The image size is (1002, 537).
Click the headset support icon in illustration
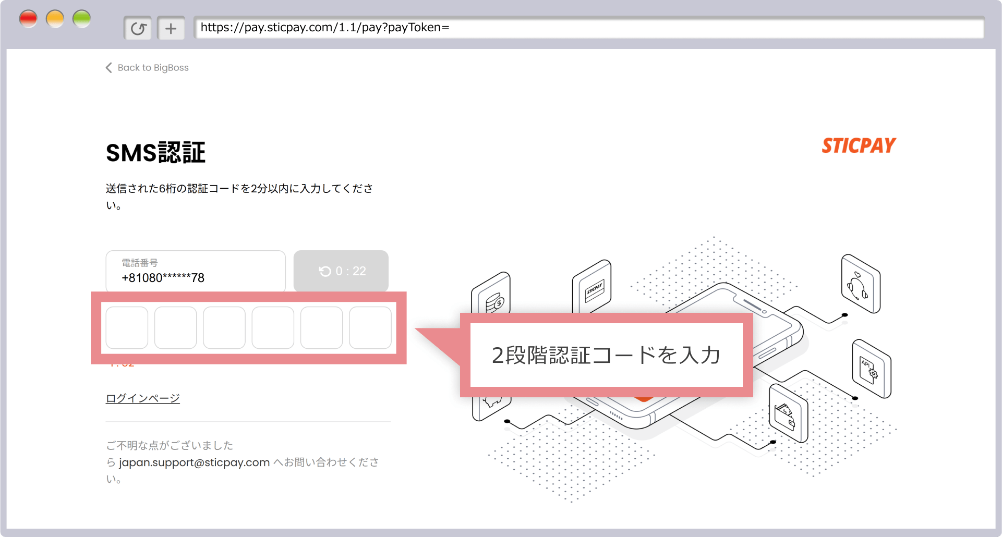coord(860,284)
